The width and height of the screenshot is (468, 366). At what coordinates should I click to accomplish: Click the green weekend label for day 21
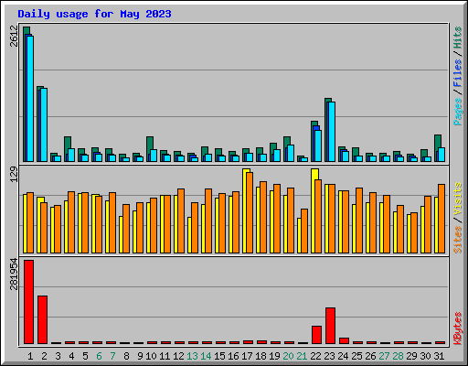pos(302,356)
